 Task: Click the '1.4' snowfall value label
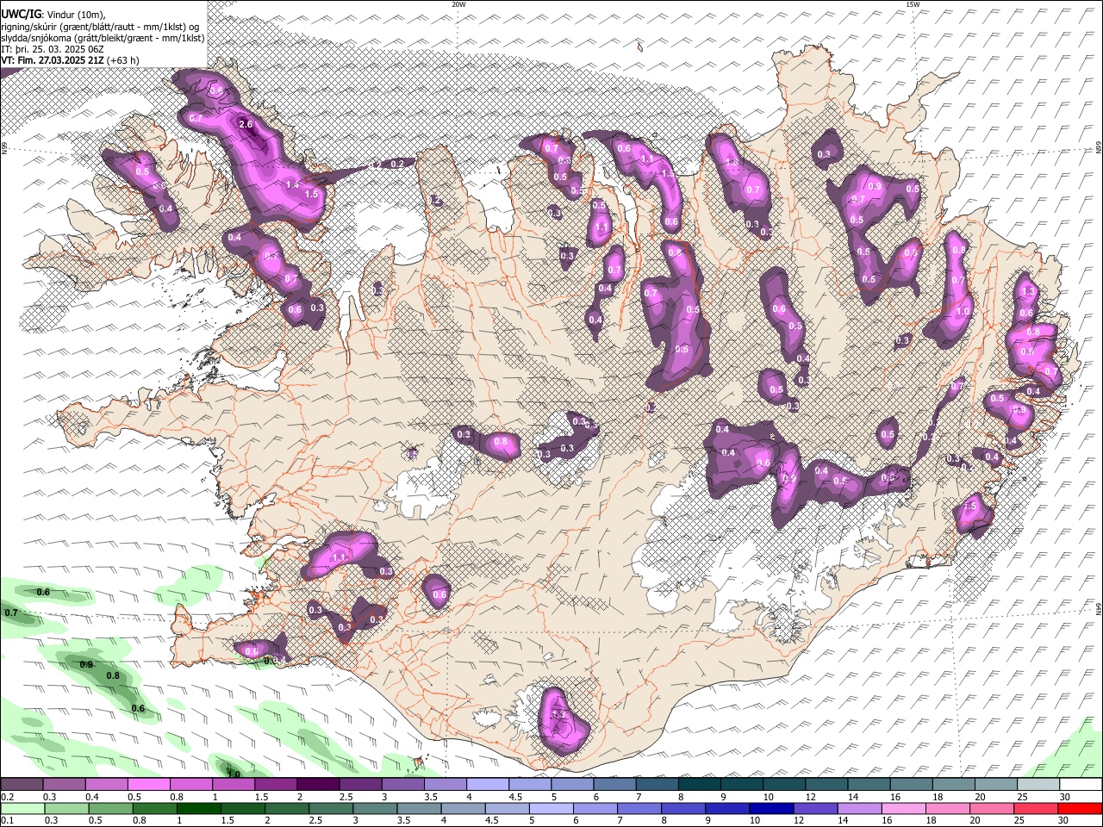(x=292, y=184)
